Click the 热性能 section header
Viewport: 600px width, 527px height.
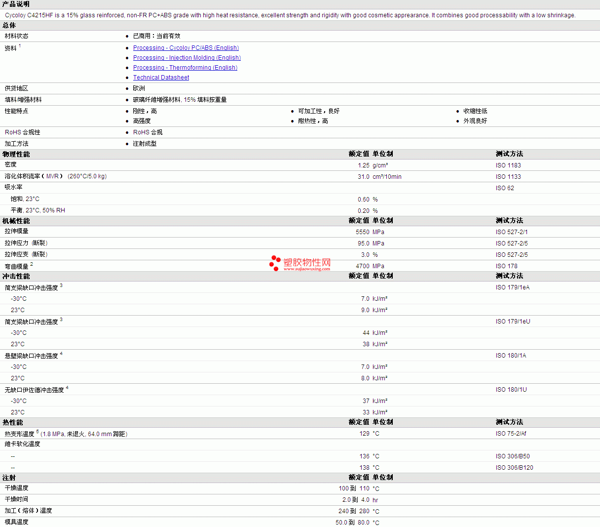[12, 422]
